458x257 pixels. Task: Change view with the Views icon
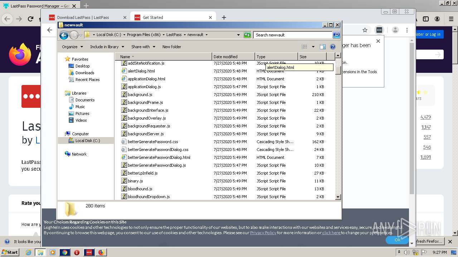(304, 47)
